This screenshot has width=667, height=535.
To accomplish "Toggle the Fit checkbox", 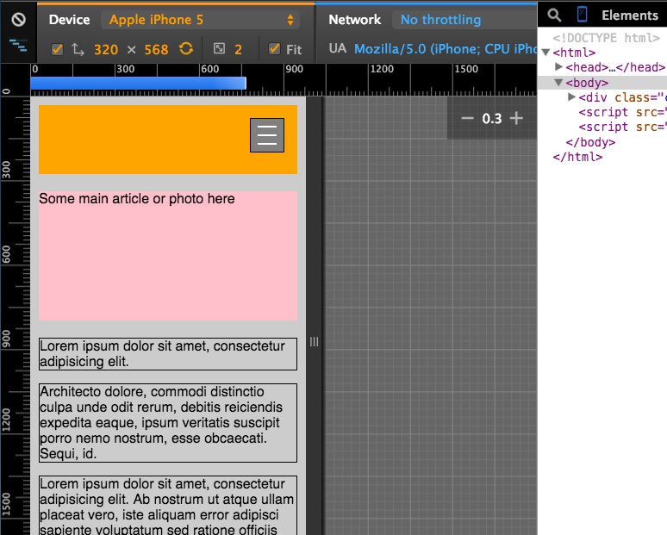I will 274,49.
